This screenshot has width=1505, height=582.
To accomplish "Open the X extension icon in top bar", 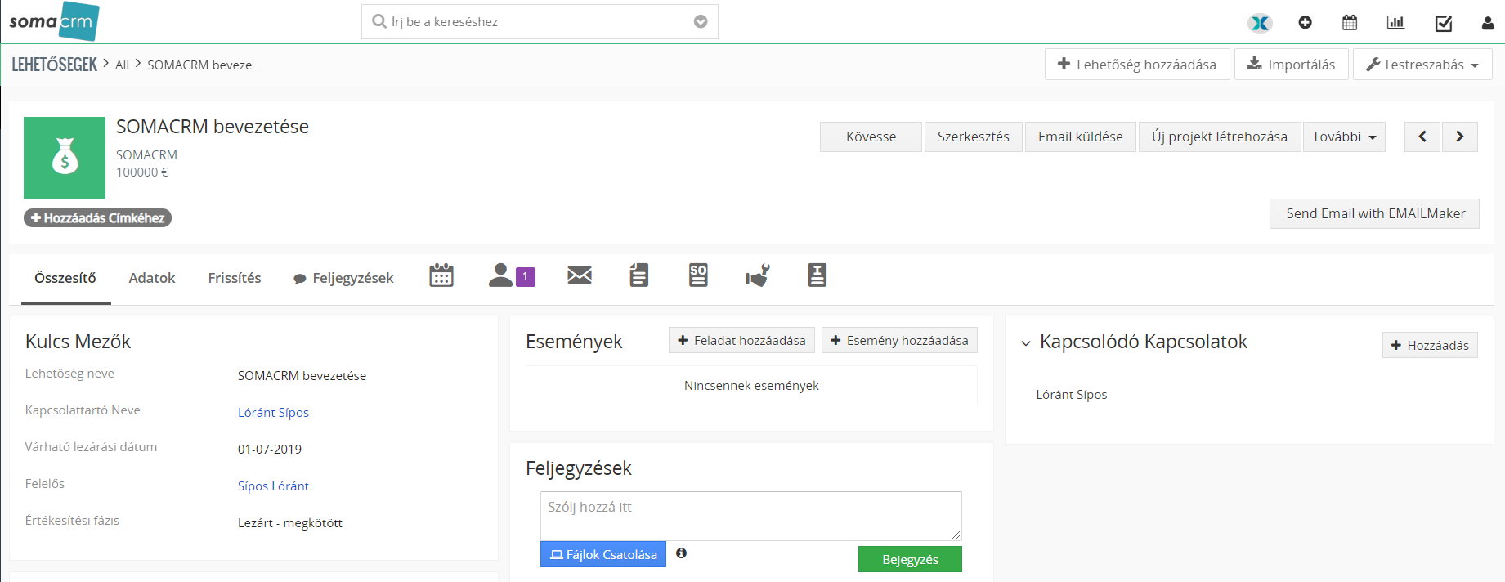I will pyautogui.click(x=1260, y=23).
